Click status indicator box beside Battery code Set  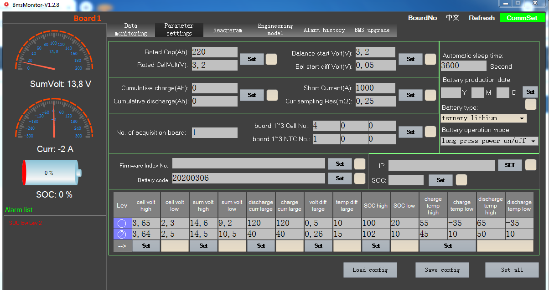[x=360, y=178]
